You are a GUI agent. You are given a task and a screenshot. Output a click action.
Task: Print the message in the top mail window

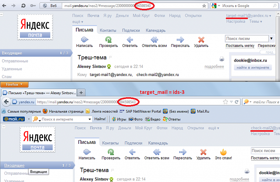pyautogui.click(x=222, y=59)
